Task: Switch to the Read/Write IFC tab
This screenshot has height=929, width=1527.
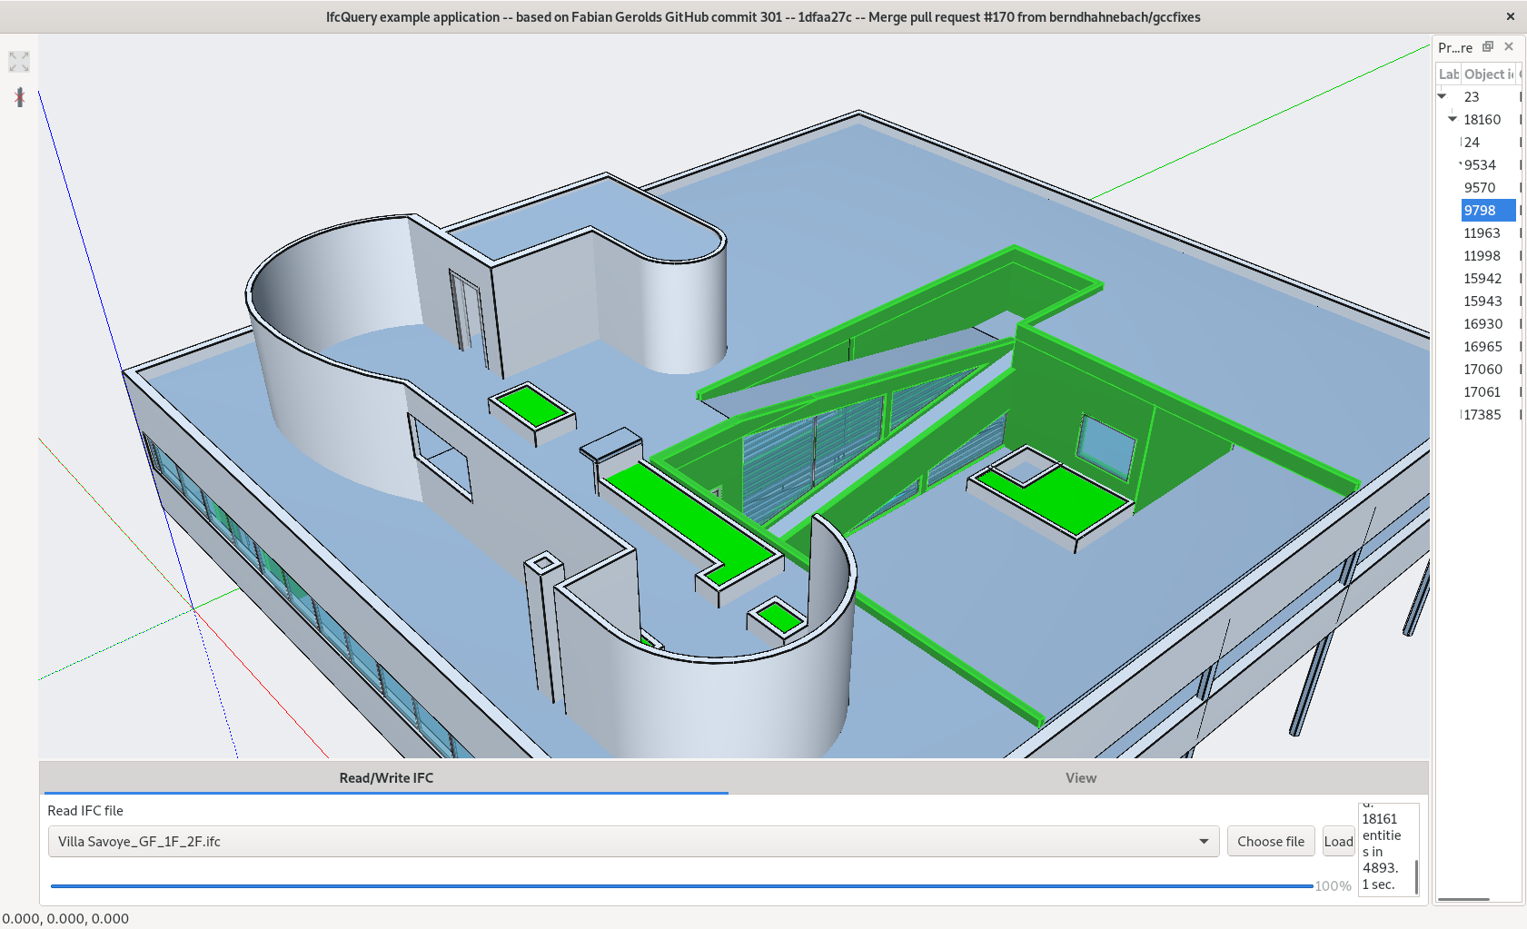Action: click(385, 777)
